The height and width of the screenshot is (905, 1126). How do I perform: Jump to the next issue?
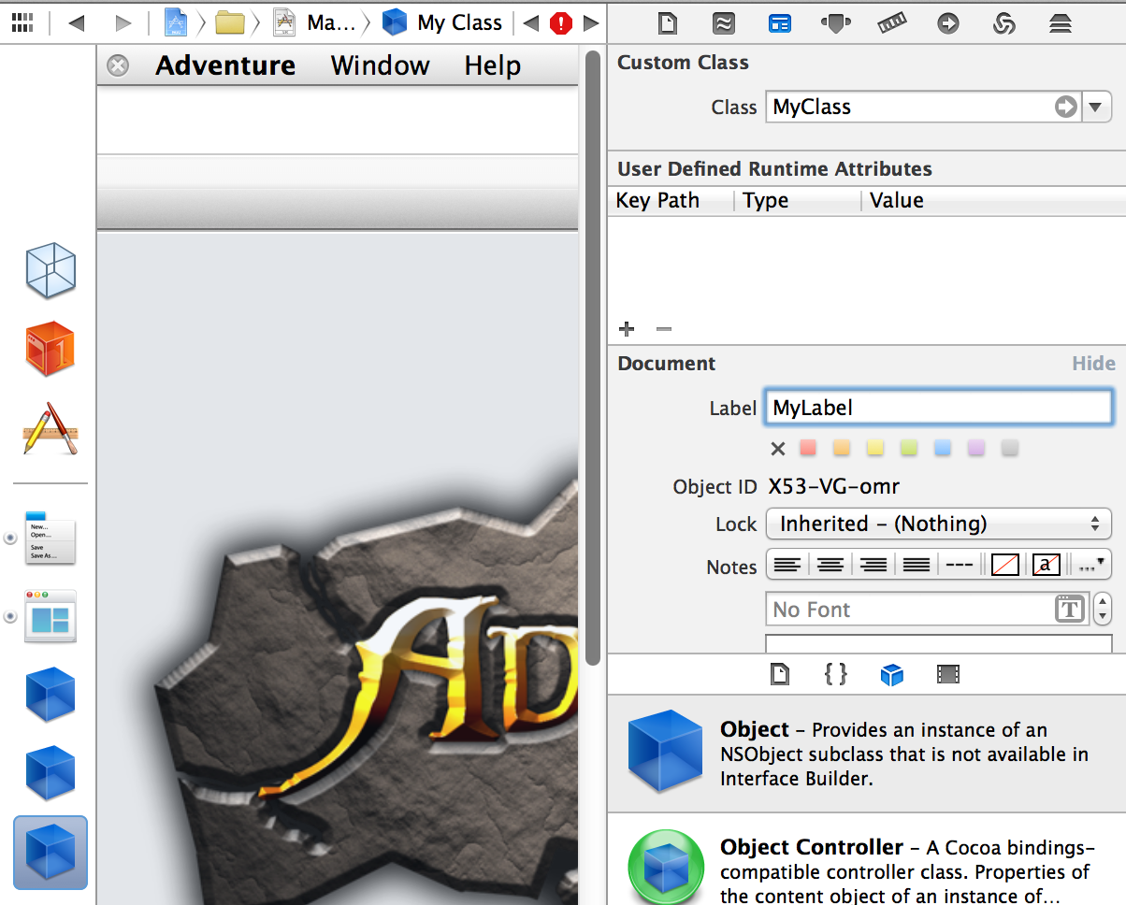coord(590,23)
